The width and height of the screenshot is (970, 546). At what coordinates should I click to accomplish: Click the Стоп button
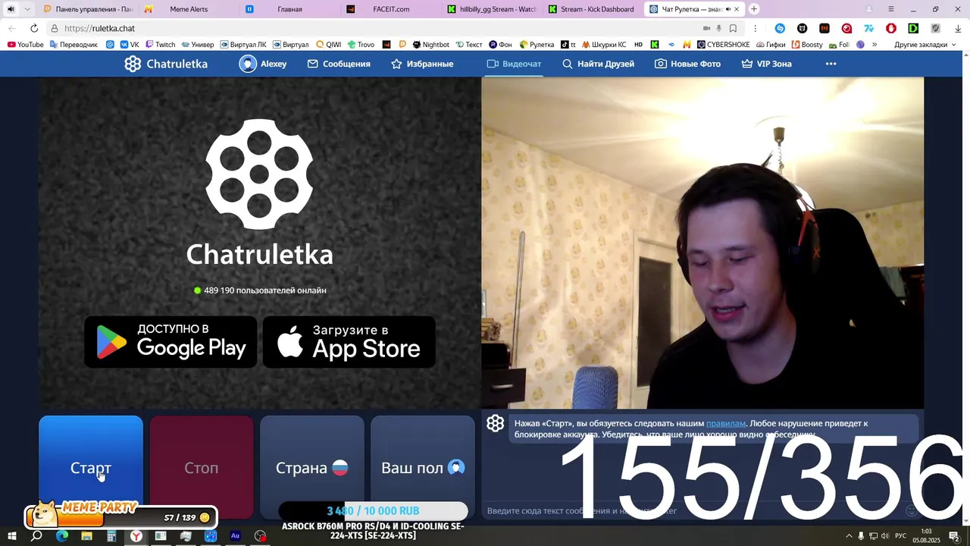202,467
